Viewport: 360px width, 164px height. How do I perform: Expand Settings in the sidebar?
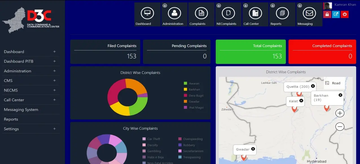tap(31, 129)
